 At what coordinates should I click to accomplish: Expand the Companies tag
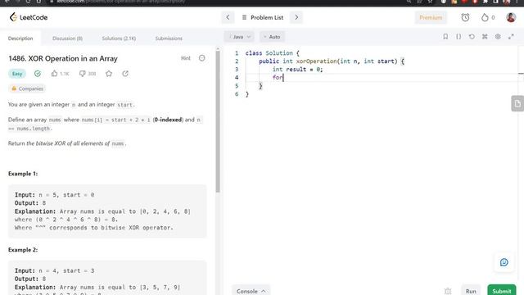[x=27, y=88]
